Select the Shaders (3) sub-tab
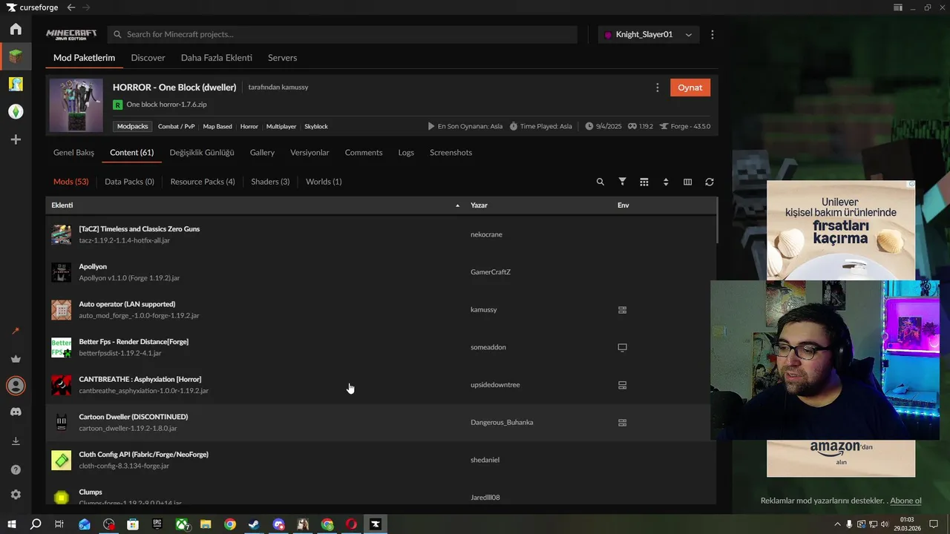Screen dimensions: 950x534 pyautogui.click(x=270, y=182)
